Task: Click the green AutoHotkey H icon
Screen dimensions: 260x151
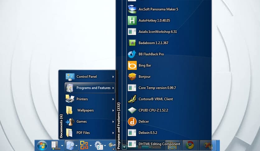Action: [x=132, y=21]
